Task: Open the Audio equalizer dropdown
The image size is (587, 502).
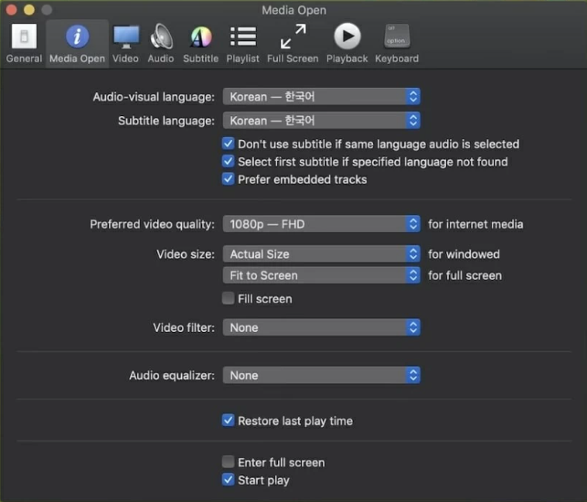Action: [321, 376]
